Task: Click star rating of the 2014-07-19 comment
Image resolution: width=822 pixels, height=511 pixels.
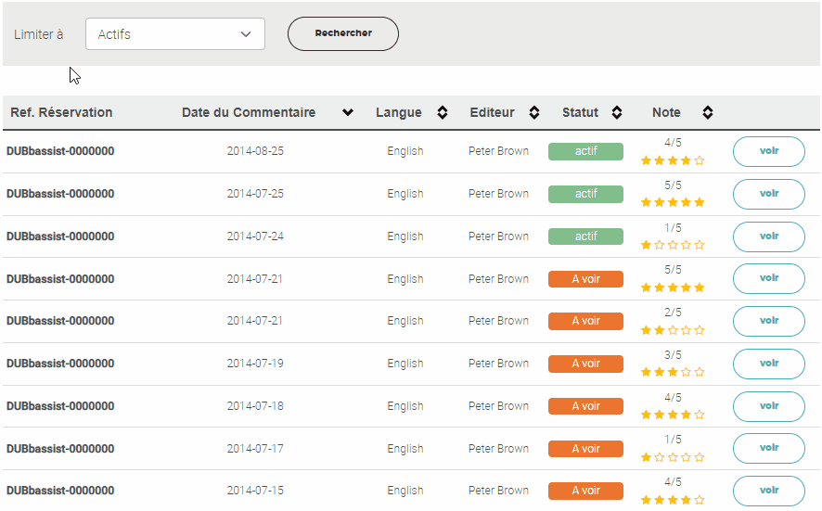Action: [x=673, y=372]
